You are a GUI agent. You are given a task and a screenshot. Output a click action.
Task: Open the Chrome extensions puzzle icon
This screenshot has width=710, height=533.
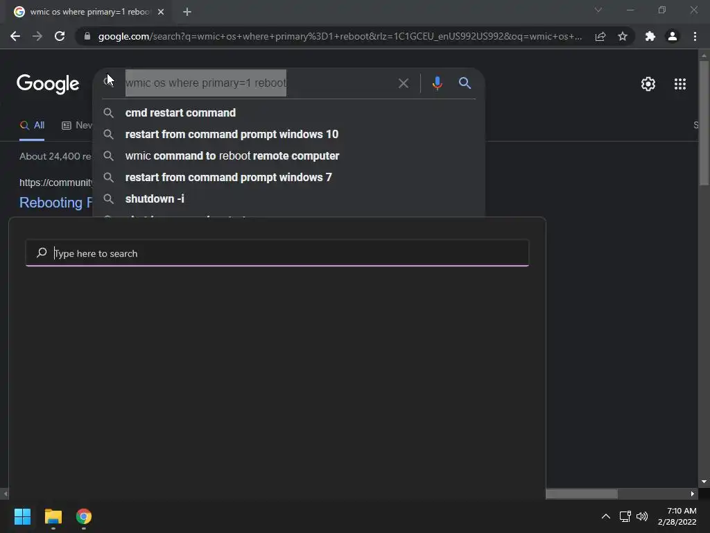[650, 36]
